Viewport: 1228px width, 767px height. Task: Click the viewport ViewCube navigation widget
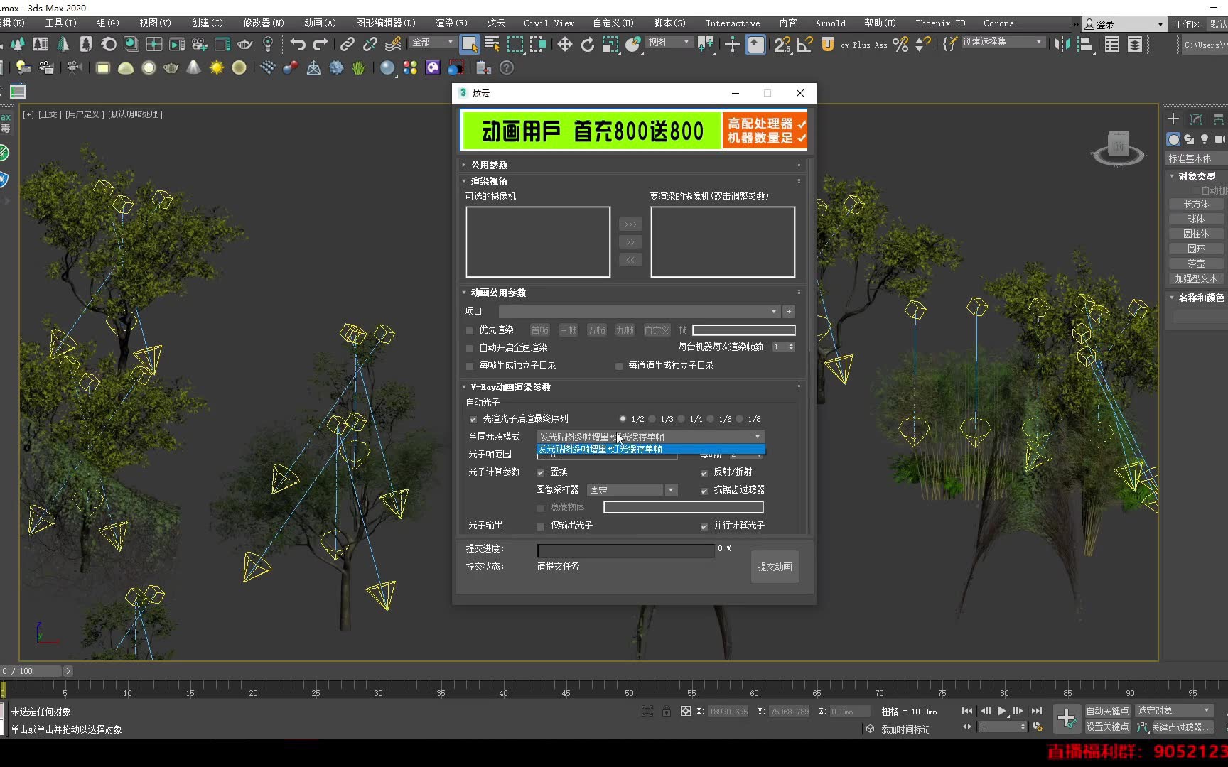click(x=1118, y=148)
